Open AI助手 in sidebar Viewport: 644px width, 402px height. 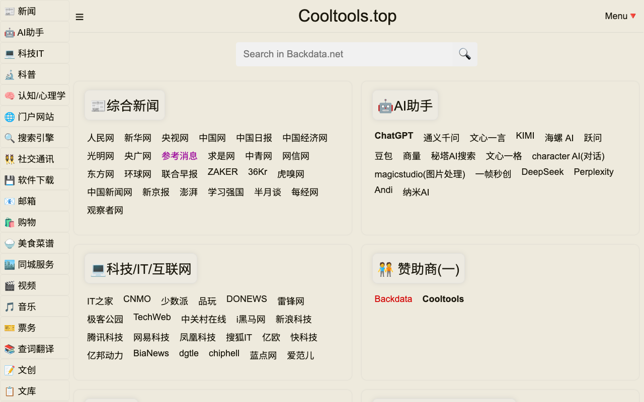(35, 32)
